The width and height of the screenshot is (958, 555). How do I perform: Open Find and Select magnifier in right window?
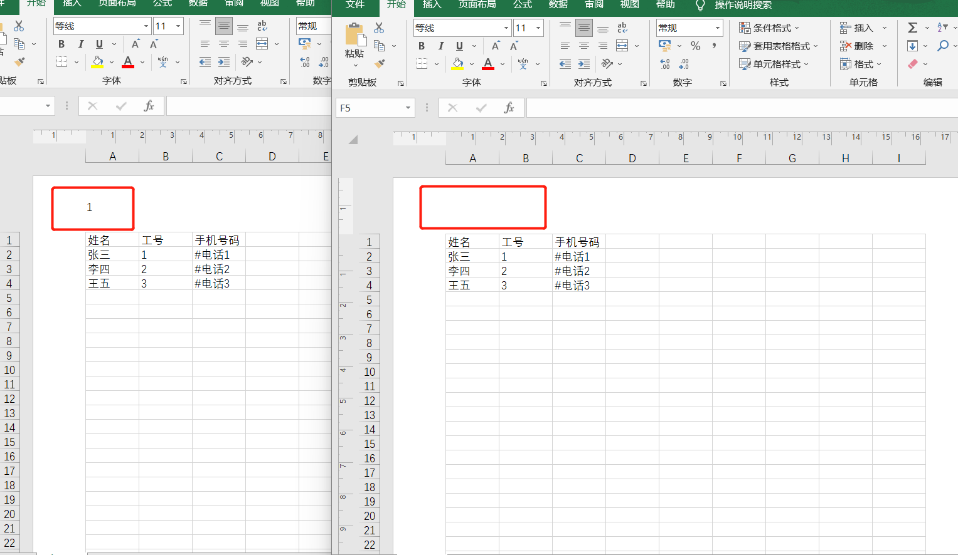943,46
